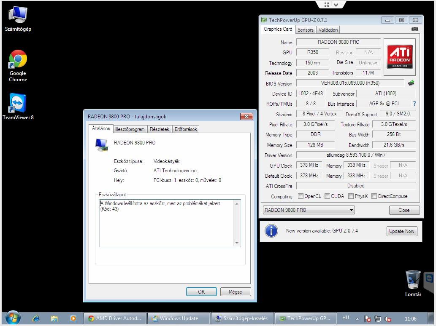Screen dimensions: 436x326
Task: Launch Internet Explorer from taskbar
Action: [x=36, y=318]
